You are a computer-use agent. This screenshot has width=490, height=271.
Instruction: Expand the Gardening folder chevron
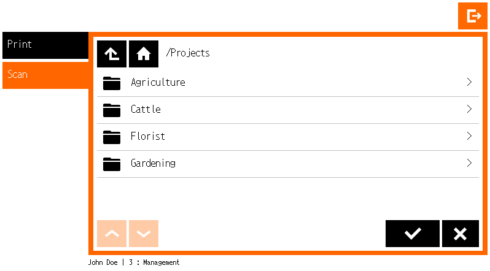469,163
